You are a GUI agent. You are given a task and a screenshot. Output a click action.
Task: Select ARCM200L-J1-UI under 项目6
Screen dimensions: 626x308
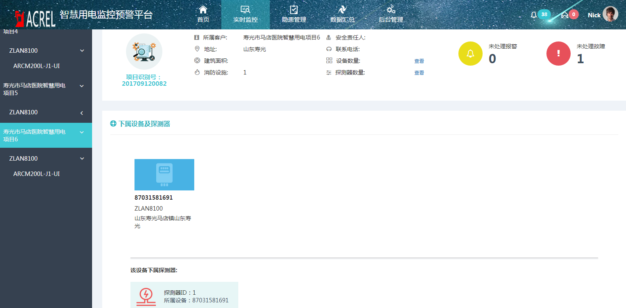tap(36, 174)
